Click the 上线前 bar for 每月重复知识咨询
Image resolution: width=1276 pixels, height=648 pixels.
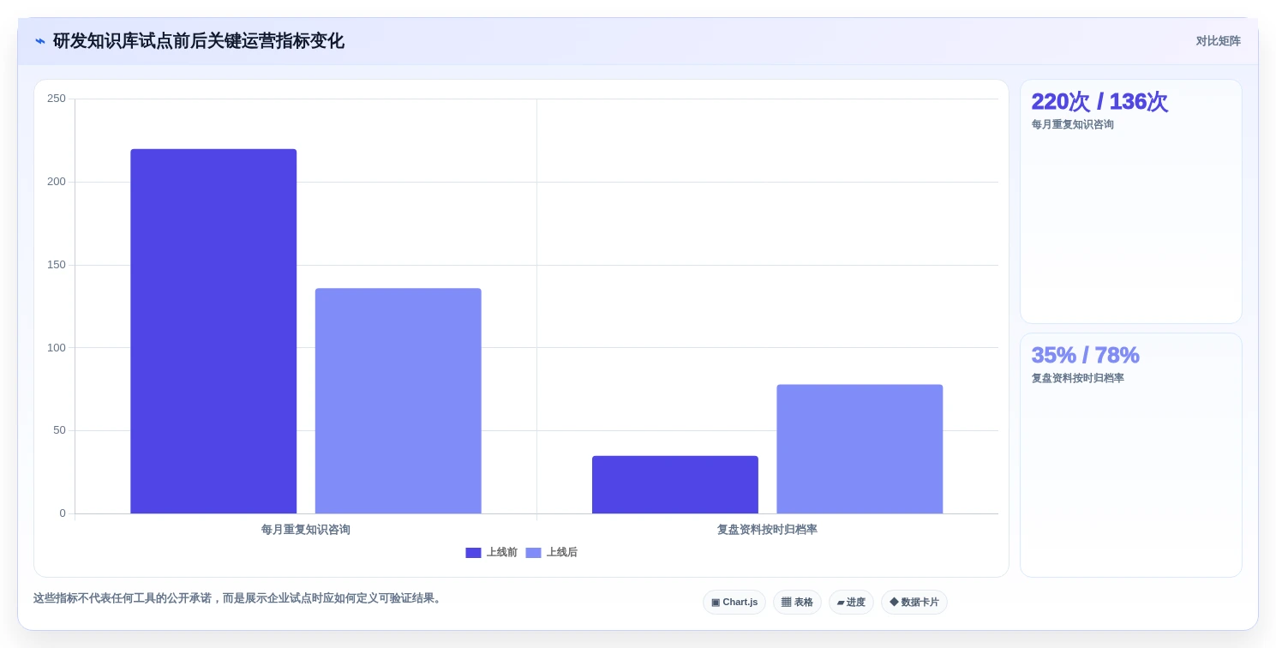[x=213, y=332]
